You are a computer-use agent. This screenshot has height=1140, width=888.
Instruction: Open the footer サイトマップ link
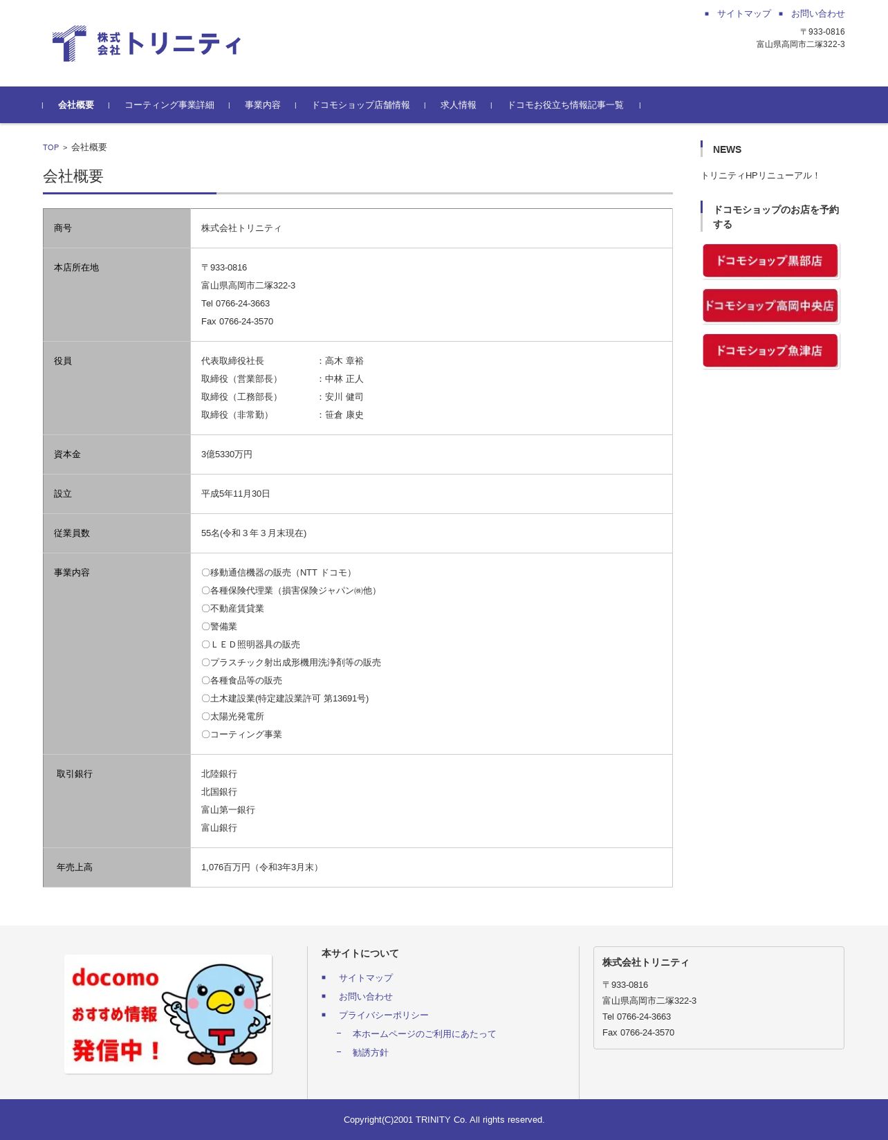(366, 978)
